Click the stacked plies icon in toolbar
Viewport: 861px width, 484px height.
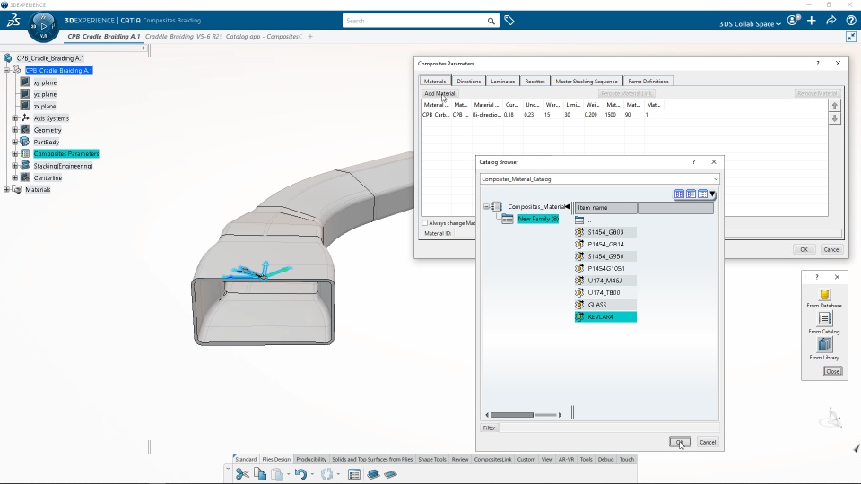[373, 474]
